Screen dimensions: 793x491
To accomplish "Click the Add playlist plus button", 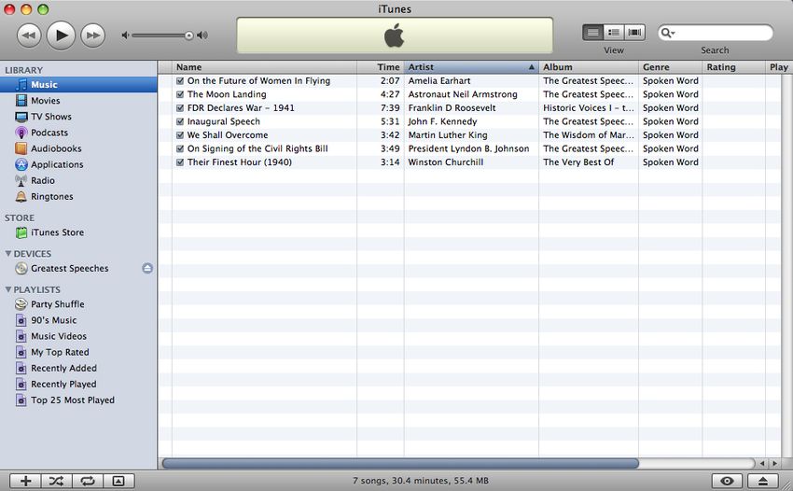I will [x=25, y=481].
